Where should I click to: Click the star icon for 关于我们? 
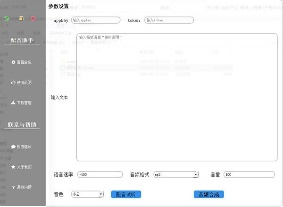click(x=13, y=167)
